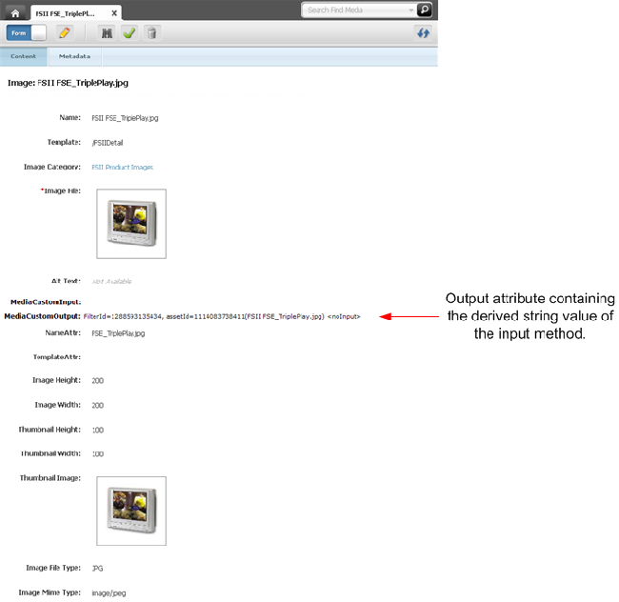Click the green checkmark Approve icon
This screenshot has width=619, height=602.
click(x=130, y=32)
